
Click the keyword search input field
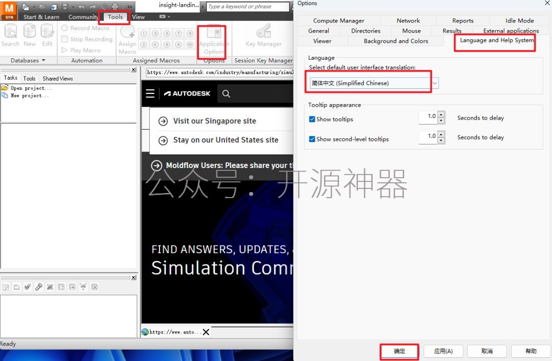(248, 6)
